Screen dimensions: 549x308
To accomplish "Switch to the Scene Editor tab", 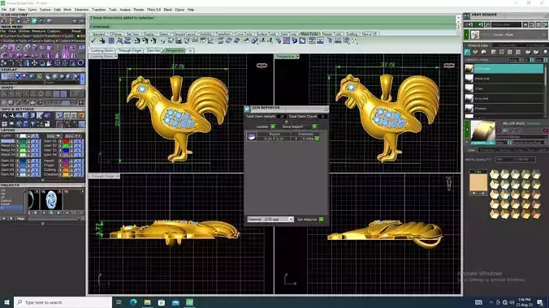I will [507, 45].
